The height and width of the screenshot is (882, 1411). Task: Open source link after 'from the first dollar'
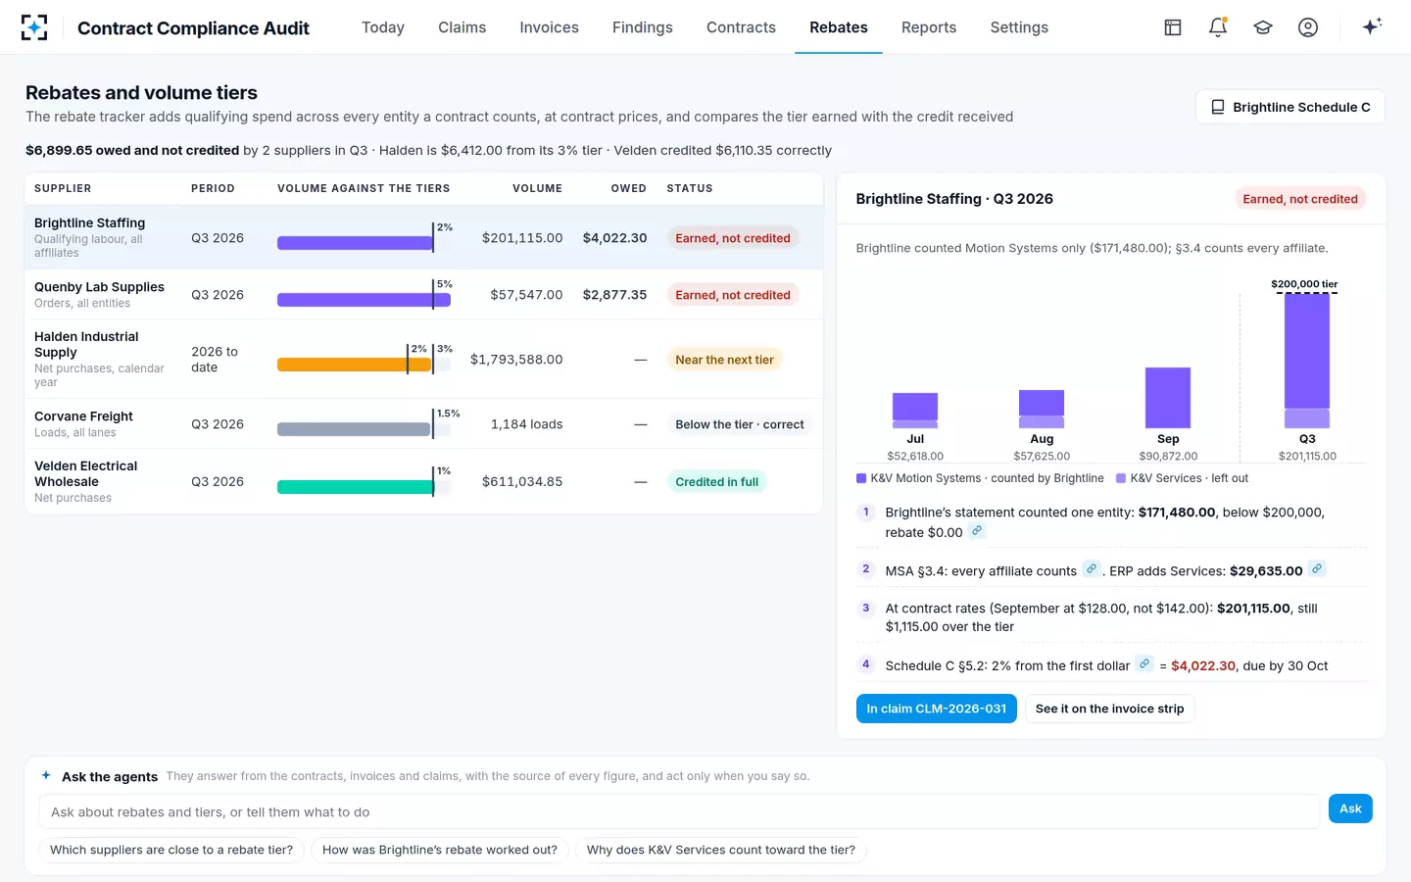(1143, 664)
